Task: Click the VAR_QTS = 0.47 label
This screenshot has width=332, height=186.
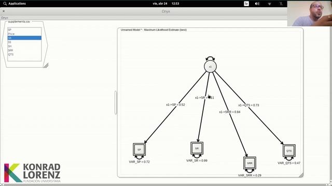Action: click(289, 163)
